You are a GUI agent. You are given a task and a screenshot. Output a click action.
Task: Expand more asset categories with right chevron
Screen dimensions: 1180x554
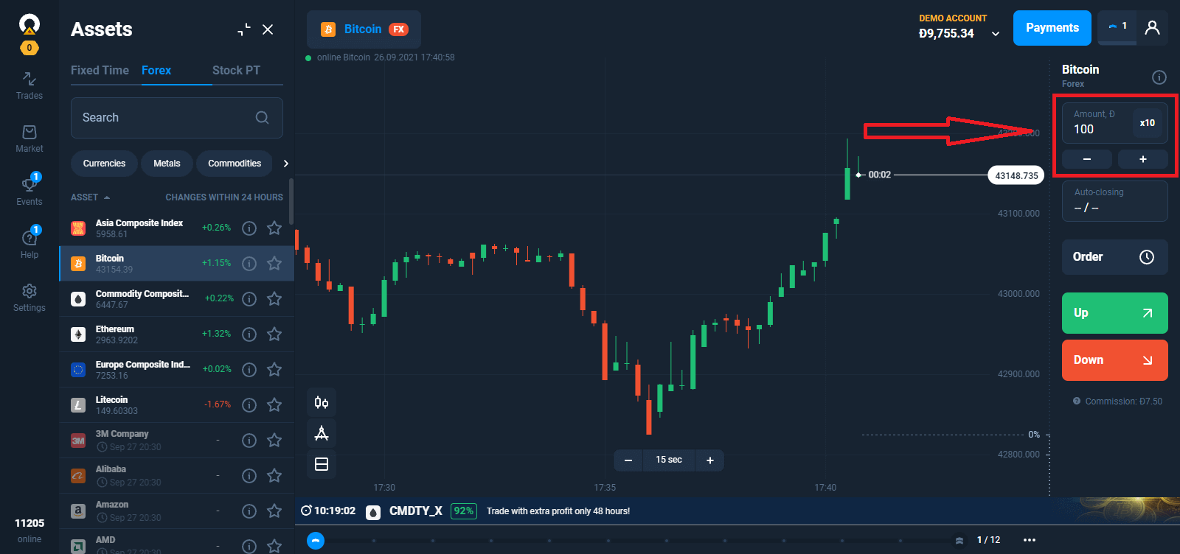[285, 163]
